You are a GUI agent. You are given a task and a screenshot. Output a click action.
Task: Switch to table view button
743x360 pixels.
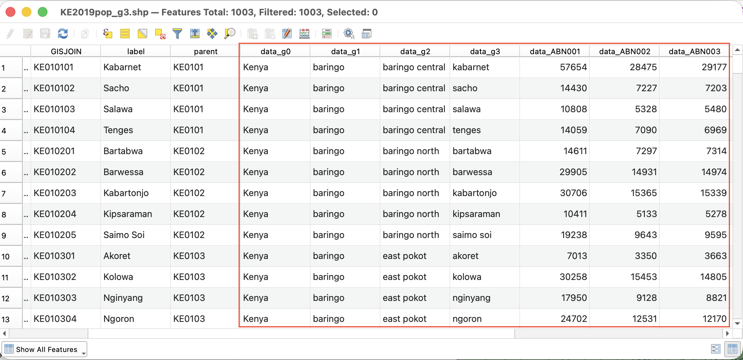(733, 349)
